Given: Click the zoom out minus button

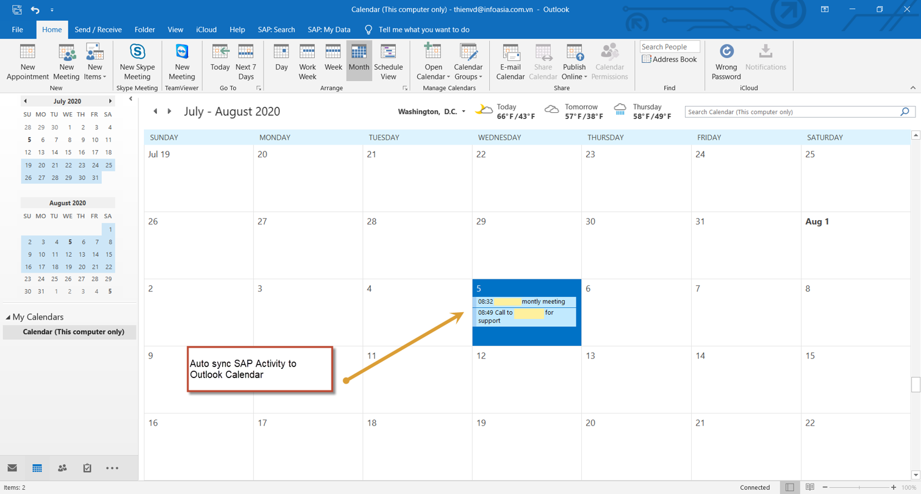Looking at the screenshot, I should [x=823, y=487].
